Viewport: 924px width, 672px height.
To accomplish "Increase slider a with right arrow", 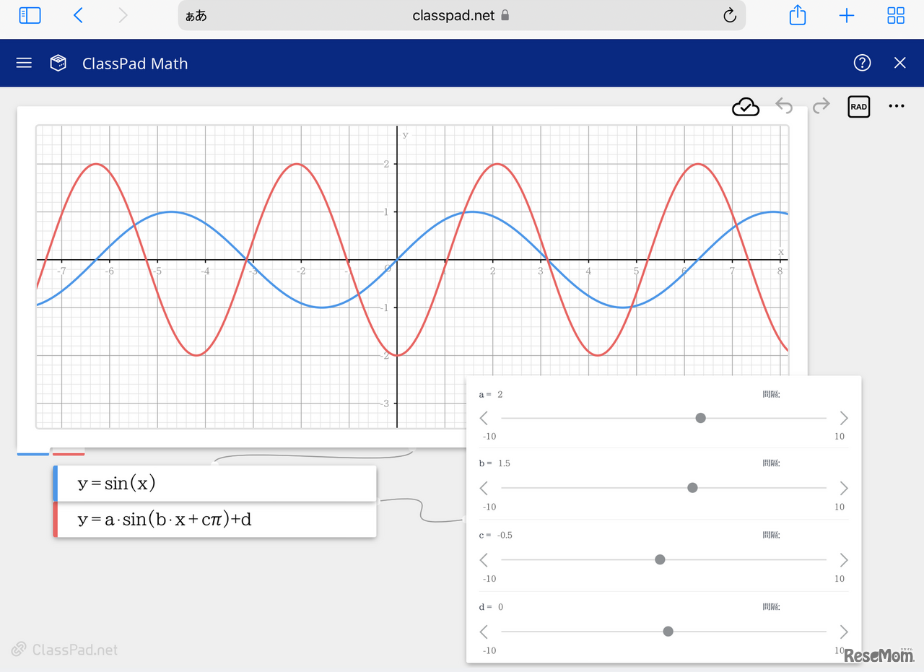I will tap(843, 418).
